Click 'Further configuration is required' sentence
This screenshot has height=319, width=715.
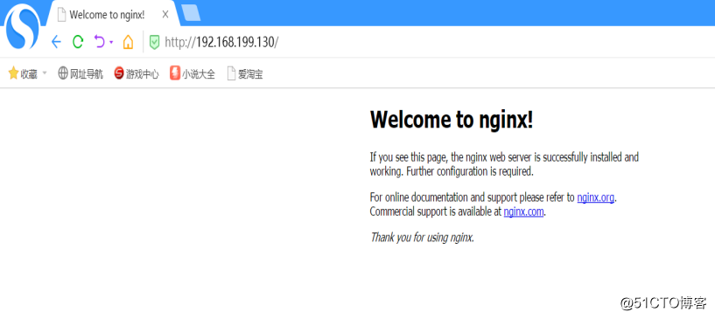469,172
